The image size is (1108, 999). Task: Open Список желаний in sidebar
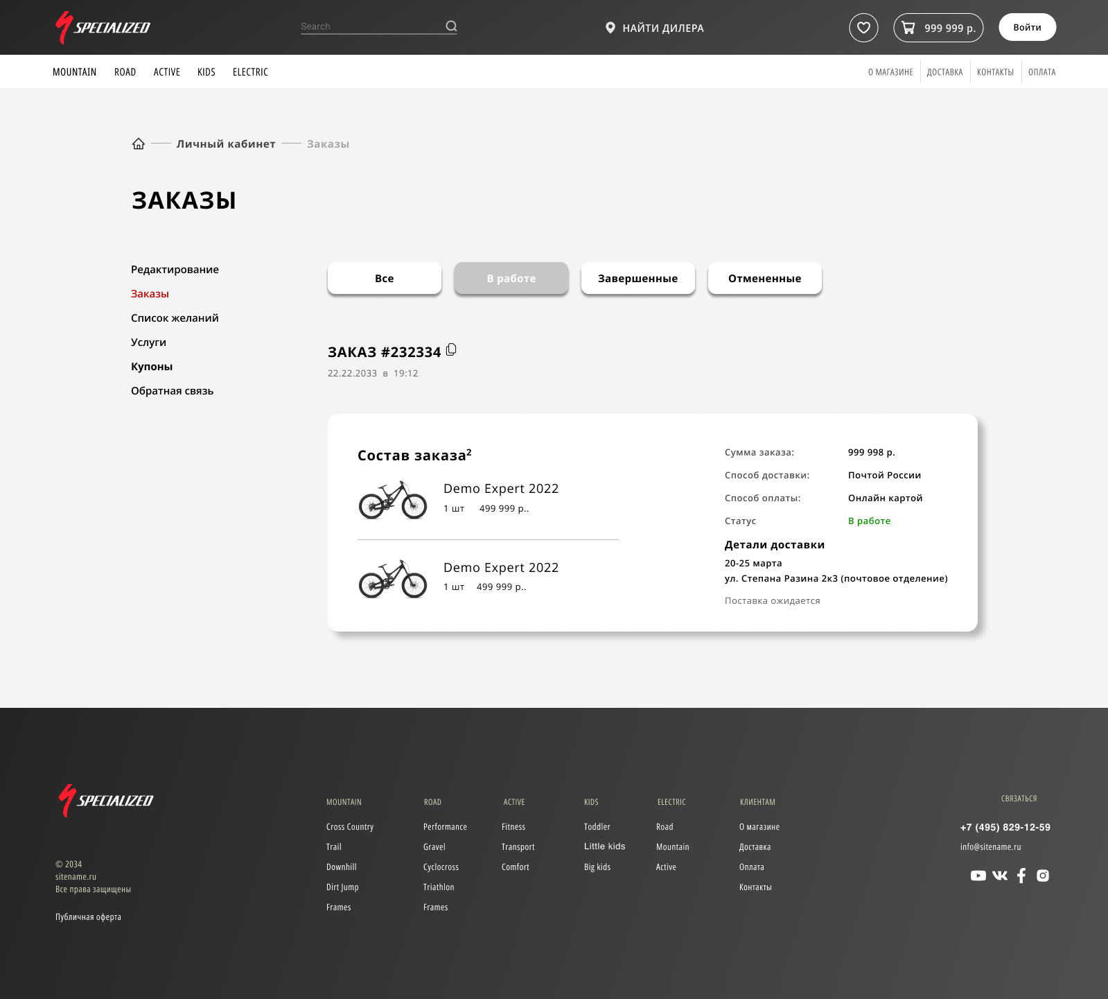pyautogui.click(x=175, y=318)
